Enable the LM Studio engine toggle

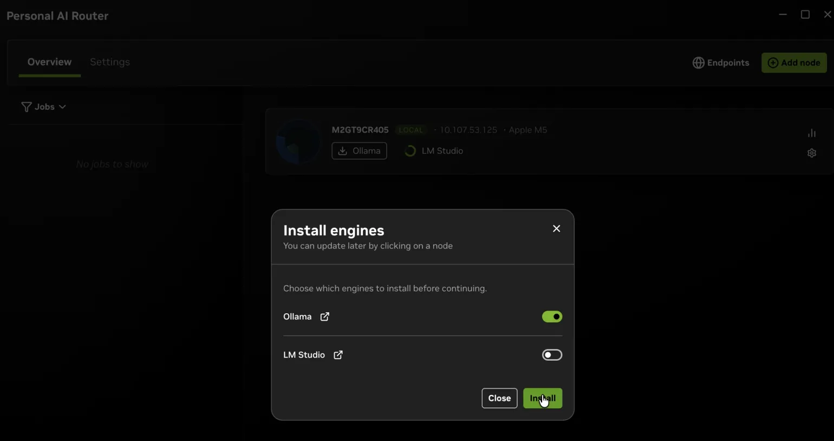(552, 355)
